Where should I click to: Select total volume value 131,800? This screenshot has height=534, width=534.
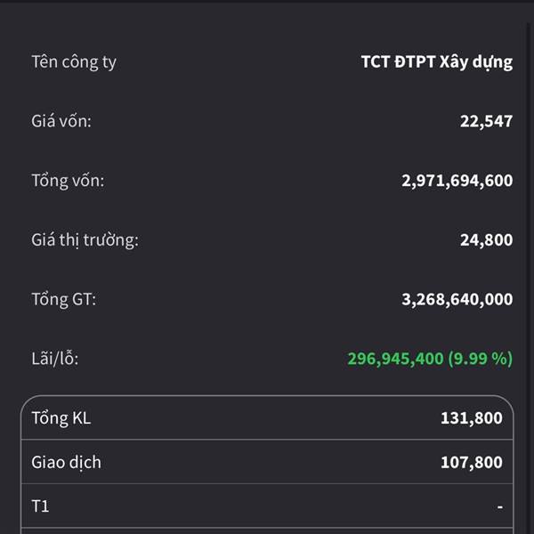472,418
